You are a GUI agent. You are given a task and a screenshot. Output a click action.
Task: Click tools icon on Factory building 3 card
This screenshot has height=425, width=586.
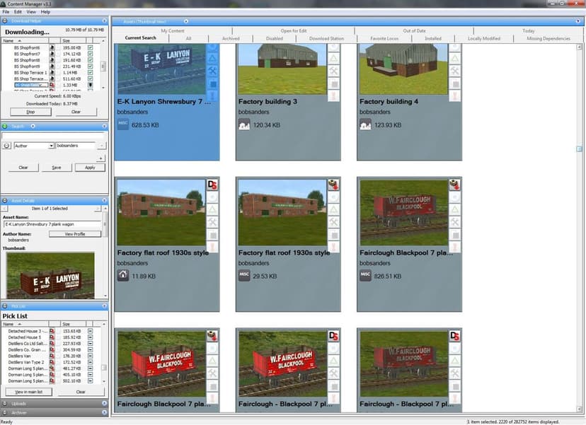pos(333,71)
